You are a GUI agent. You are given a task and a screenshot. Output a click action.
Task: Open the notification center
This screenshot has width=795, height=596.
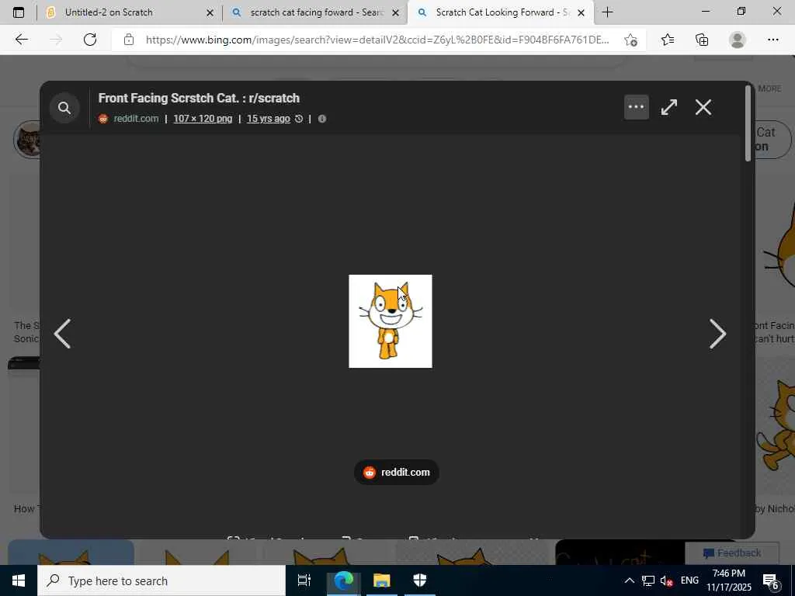click(771, 580)
